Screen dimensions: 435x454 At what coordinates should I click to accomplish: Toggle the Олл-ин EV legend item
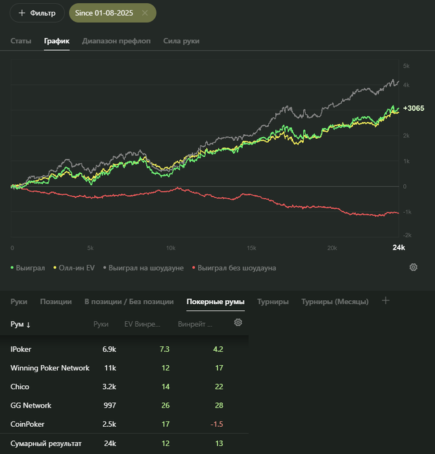(x=75, y=268)
